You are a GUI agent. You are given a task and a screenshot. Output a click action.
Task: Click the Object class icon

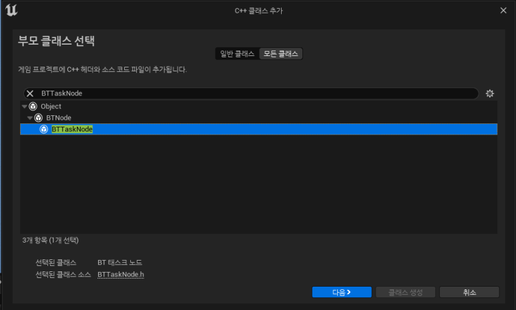pos(33,106)
